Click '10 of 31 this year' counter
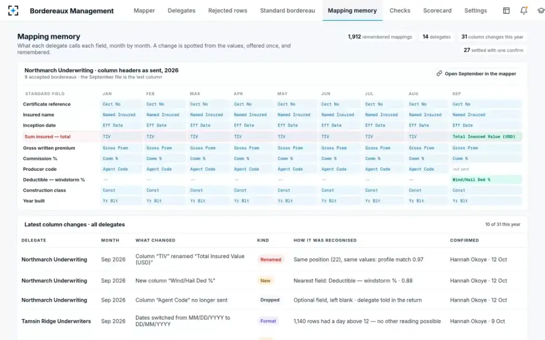 (503, 224)
